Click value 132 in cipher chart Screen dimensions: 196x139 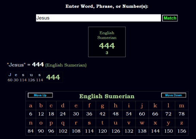129,131
